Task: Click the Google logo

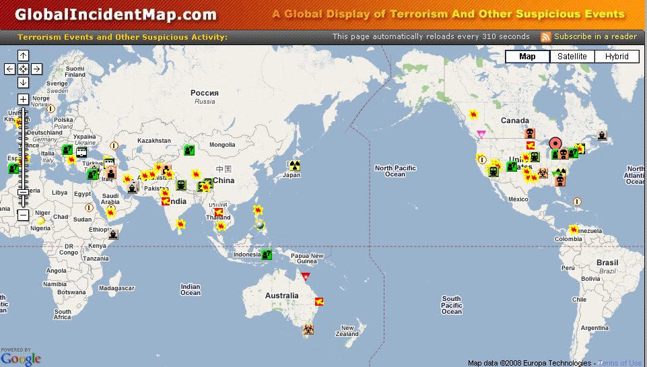Action: click(21, 358)
